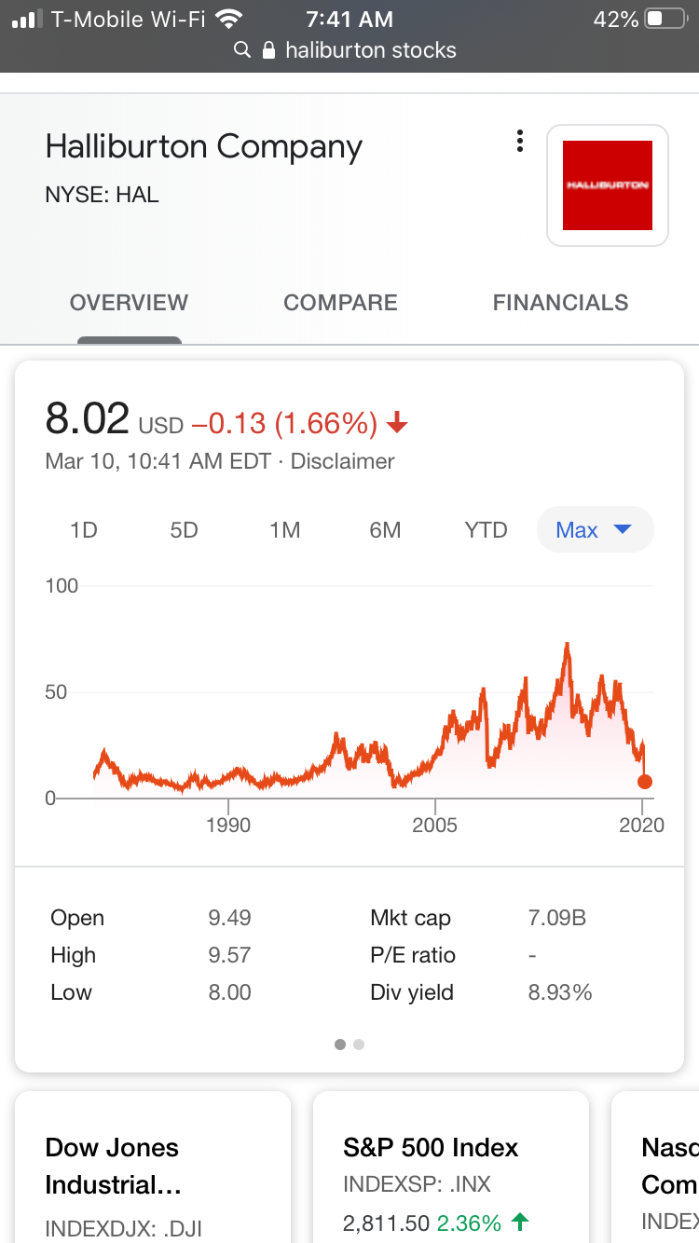Open the Max time range dropdown

(x=595, y=530)
